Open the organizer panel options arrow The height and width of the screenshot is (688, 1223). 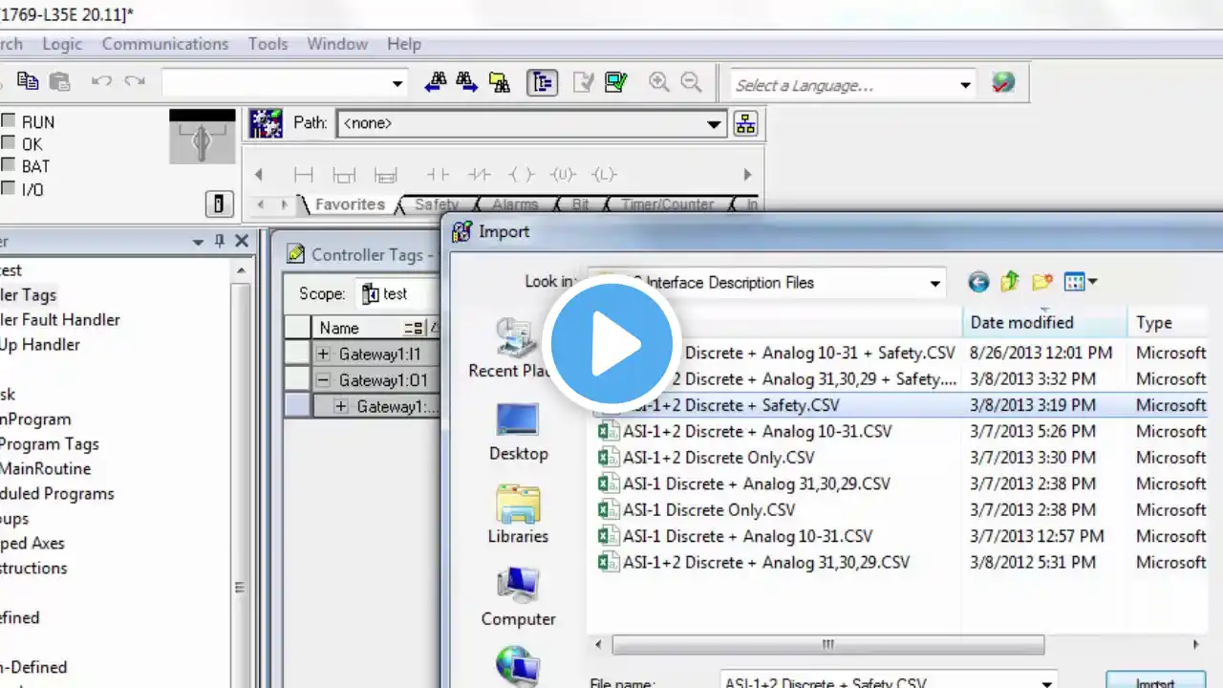coord(198,242)
